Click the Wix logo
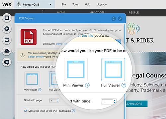The width and height of the screenshot is (166, 119). pos(7,4)
